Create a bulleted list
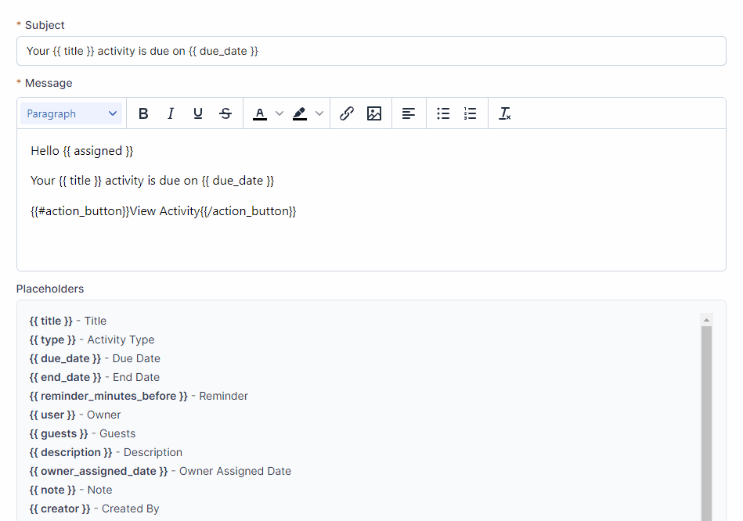Screen dimensions: 743x521 tap(443, 113)
